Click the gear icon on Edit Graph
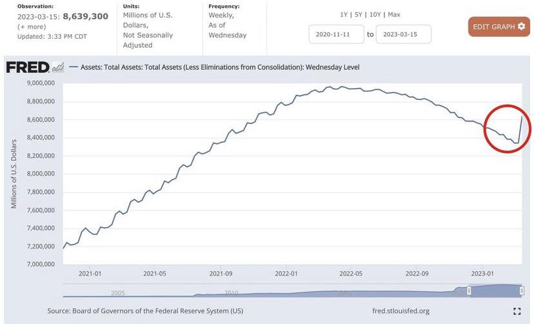 (521, 26)
